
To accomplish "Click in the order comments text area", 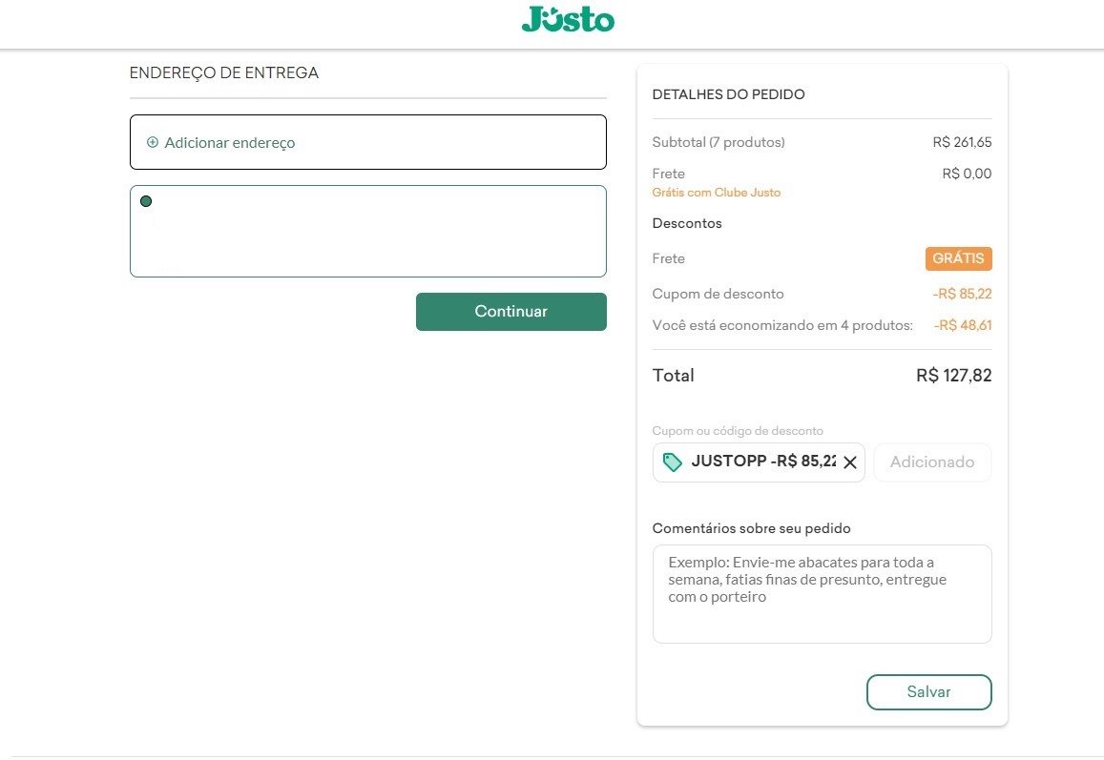I will point(822,594).
